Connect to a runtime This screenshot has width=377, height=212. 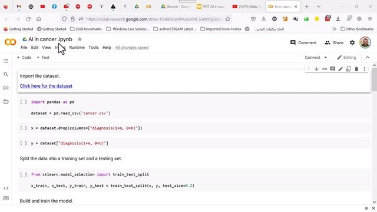(312, 58)
